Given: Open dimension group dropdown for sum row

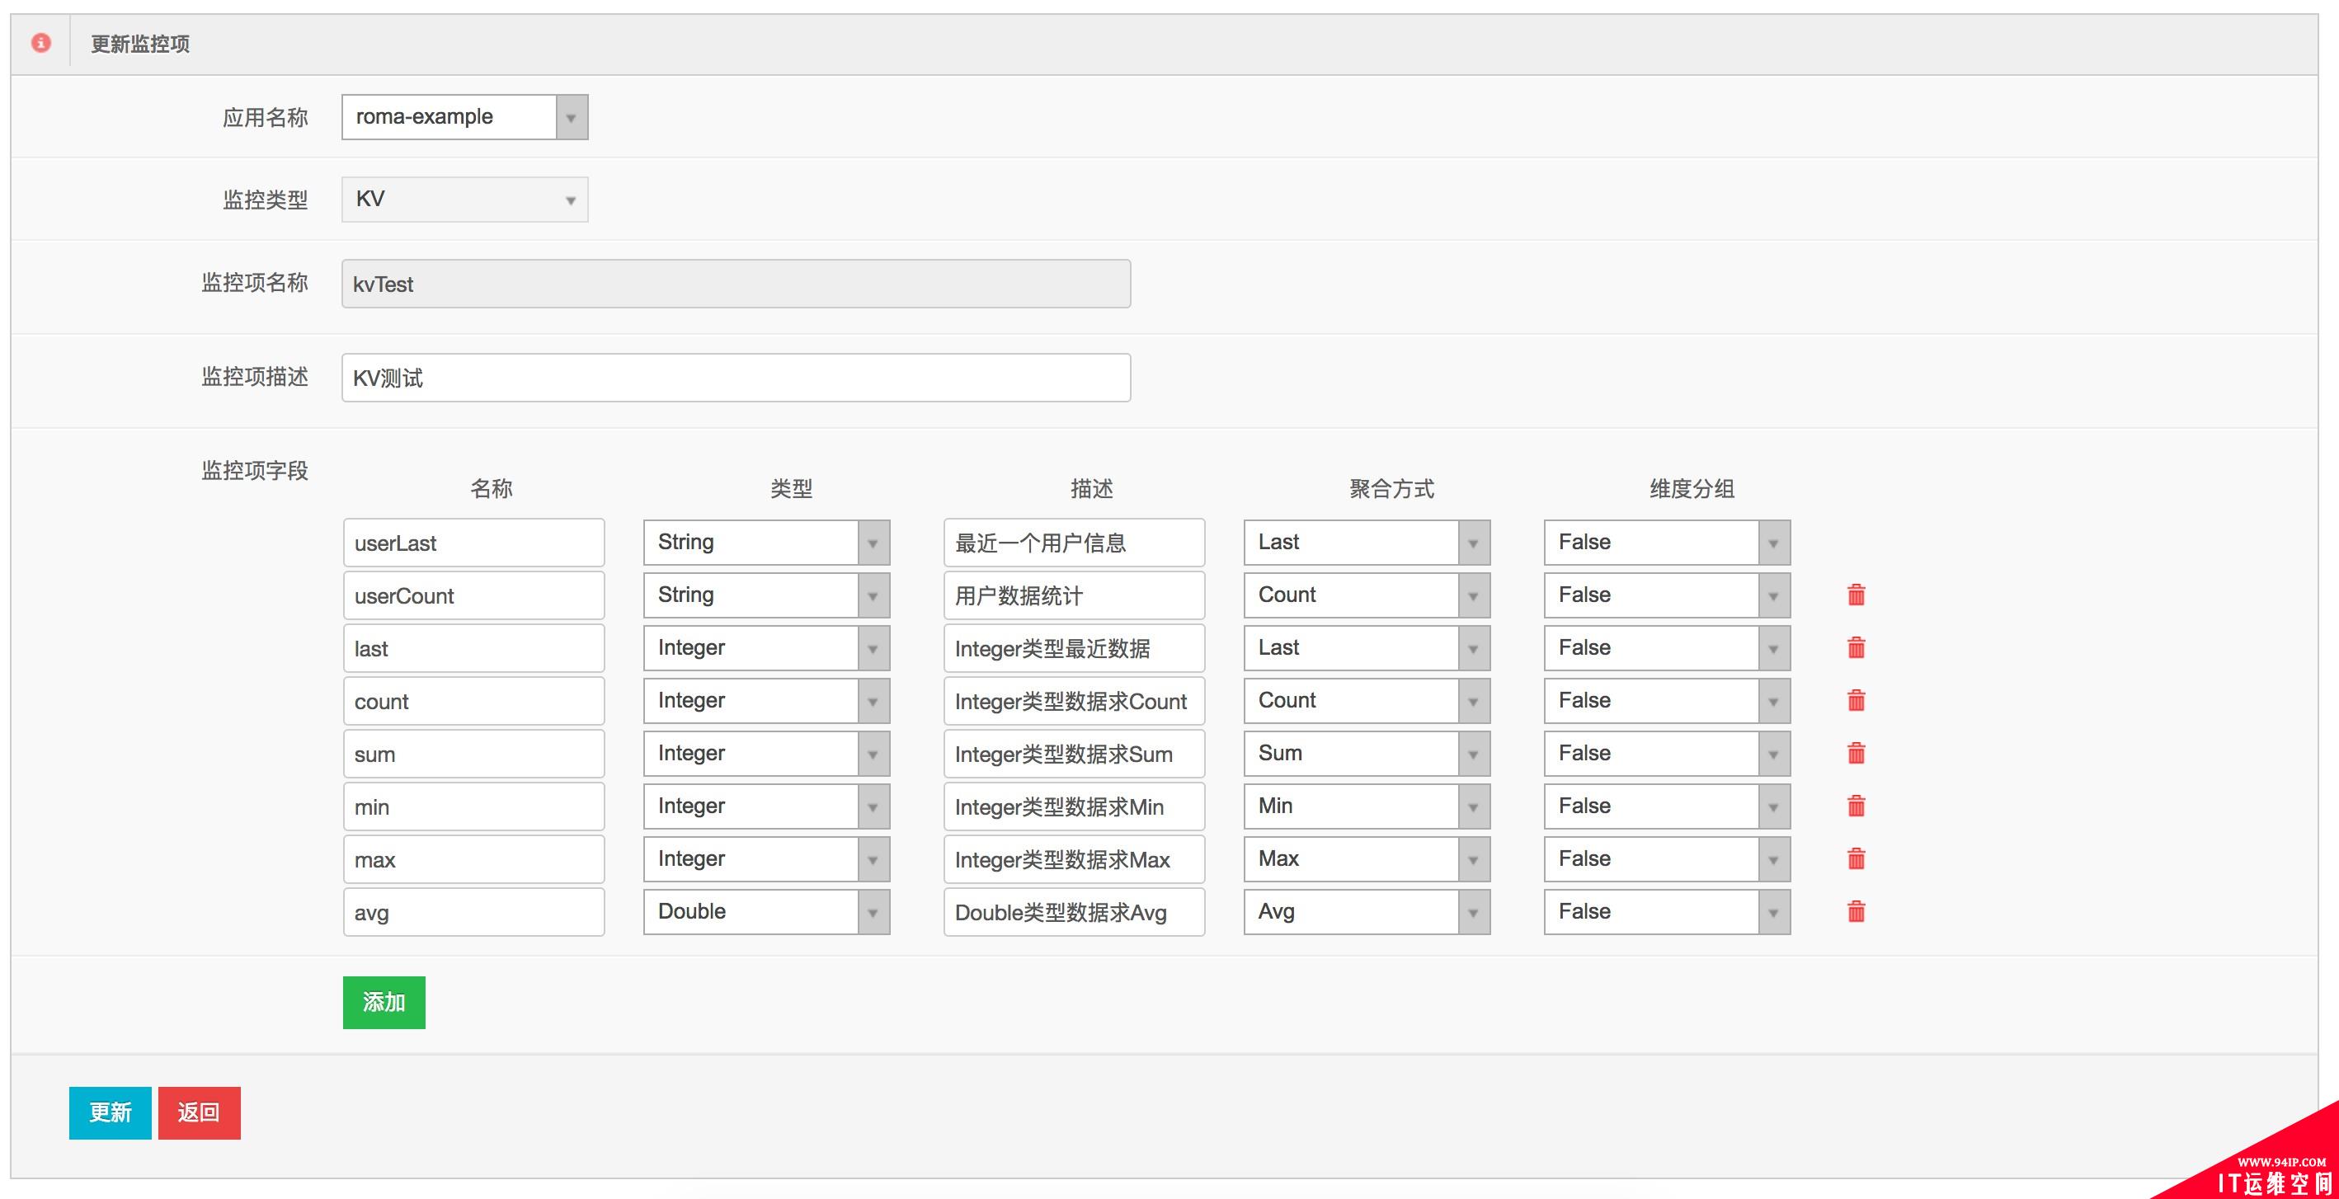Looking at the screenshot, I should (1667, 754).
